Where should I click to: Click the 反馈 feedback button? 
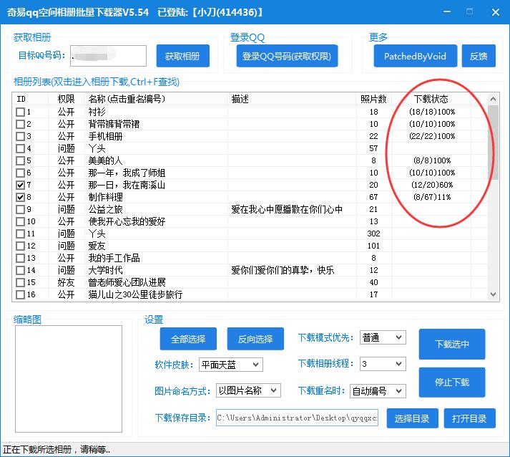(478, 57)
